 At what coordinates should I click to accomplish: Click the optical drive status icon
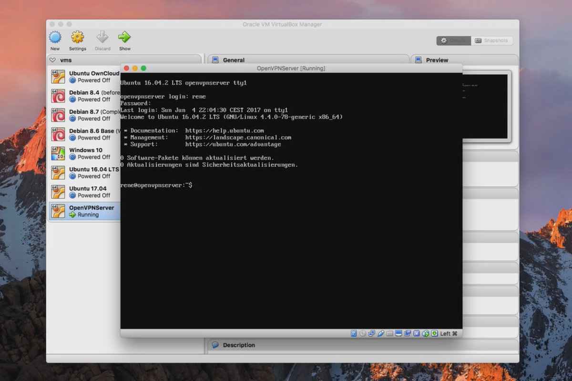362,333
